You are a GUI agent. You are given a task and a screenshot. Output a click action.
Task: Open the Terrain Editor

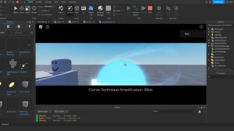click(x=61, y=10)
